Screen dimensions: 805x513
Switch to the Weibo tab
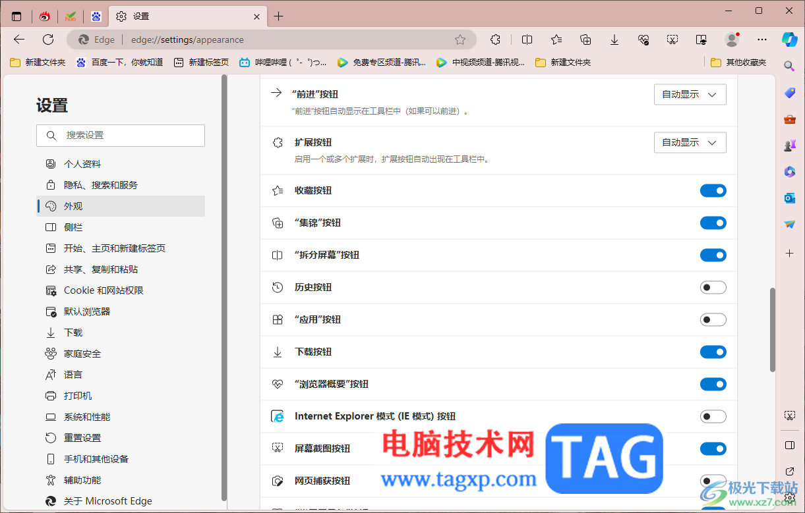point(45,16)
